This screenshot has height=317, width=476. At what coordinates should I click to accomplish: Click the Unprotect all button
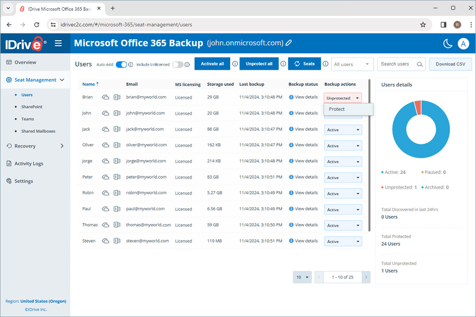[259, 64]
